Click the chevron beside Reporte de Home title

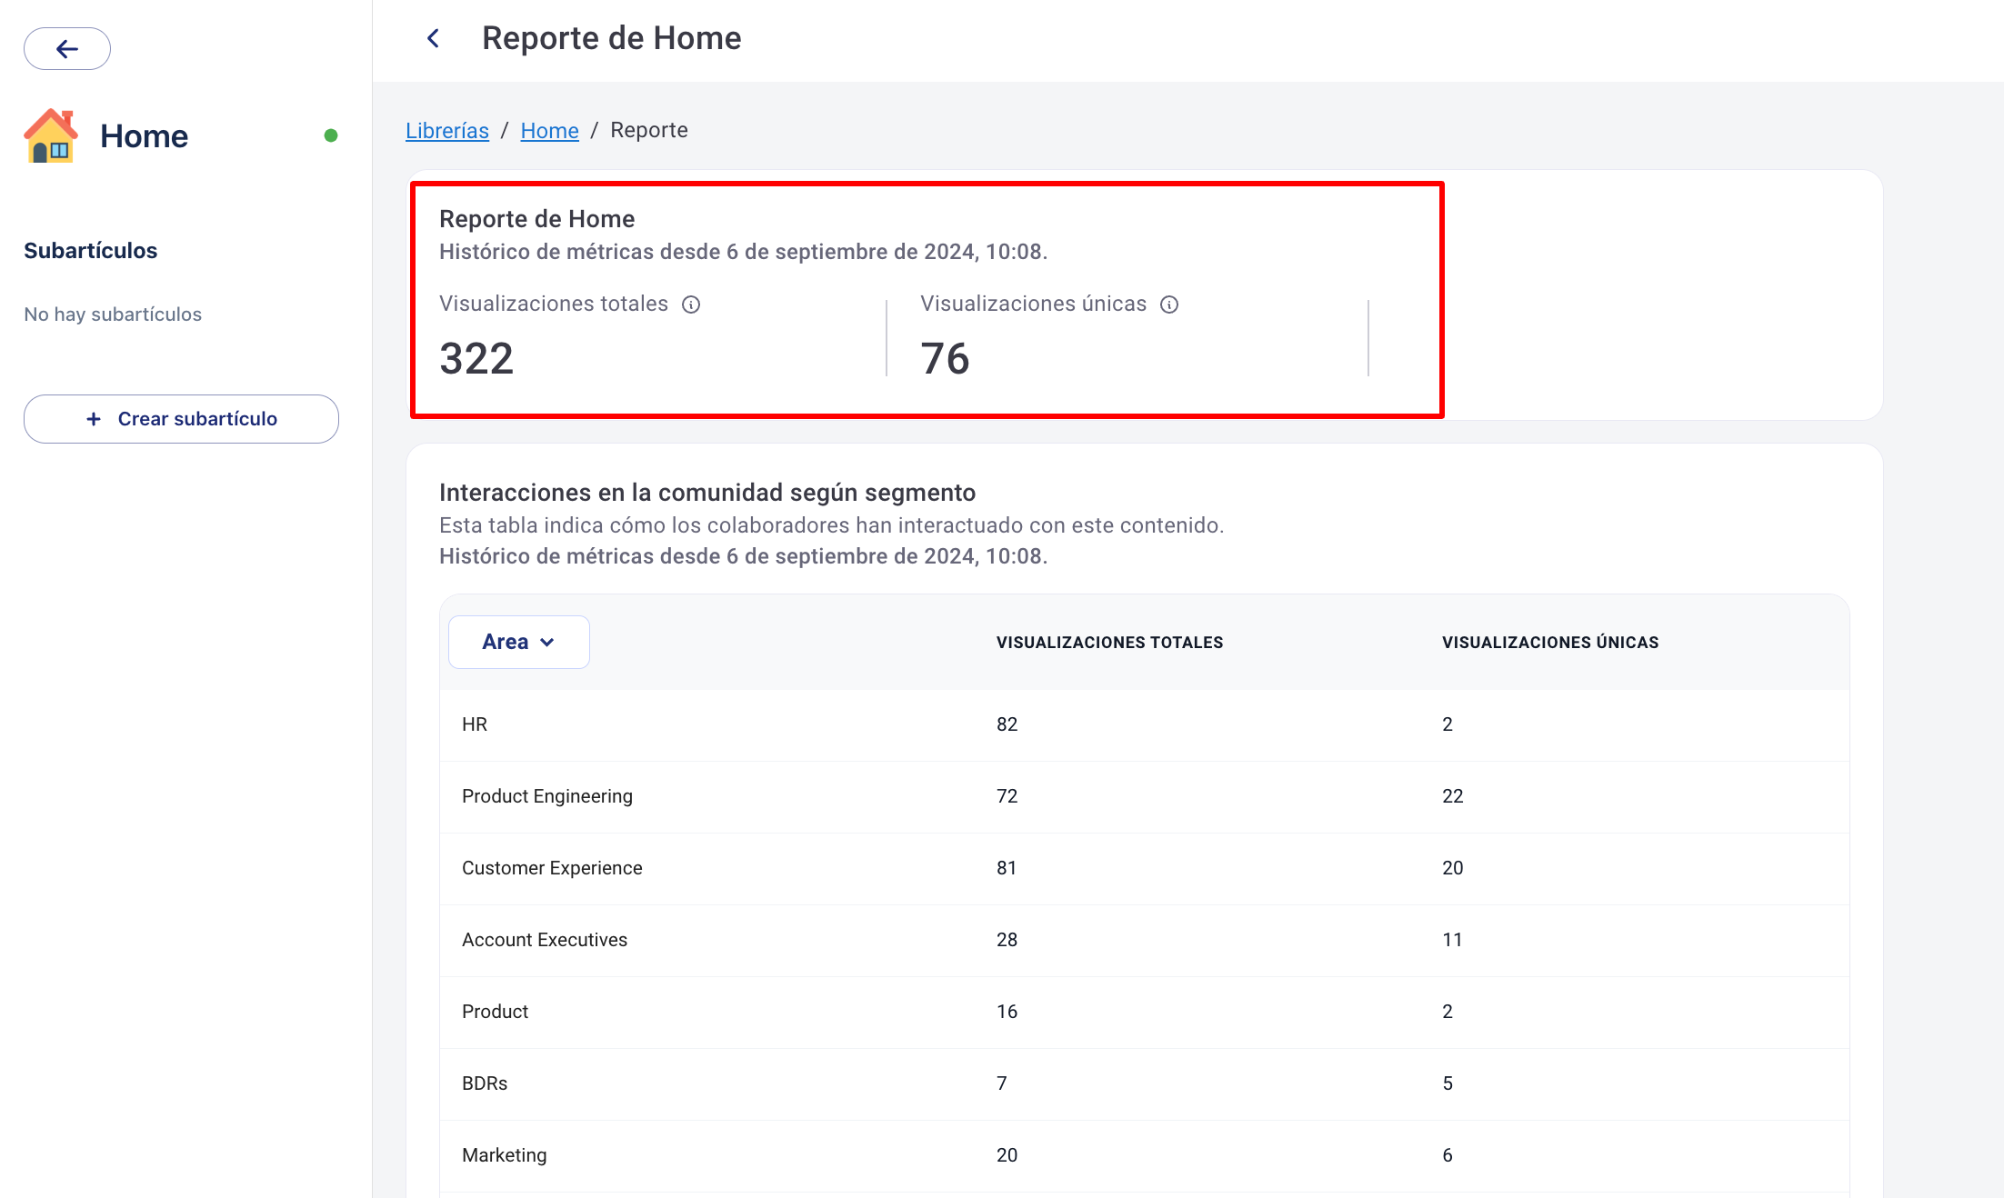point(434,38)
